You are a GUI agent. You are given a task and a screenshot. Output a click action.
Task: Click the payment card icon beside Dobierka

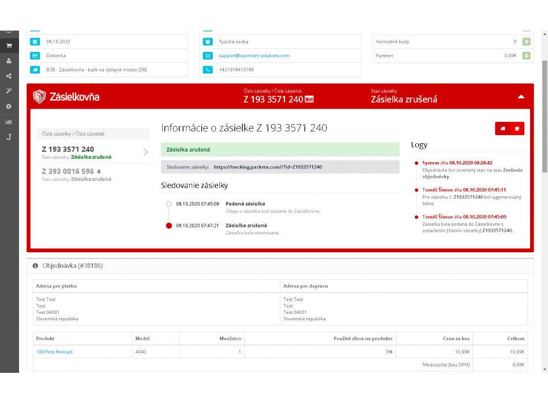coord(35,55)
